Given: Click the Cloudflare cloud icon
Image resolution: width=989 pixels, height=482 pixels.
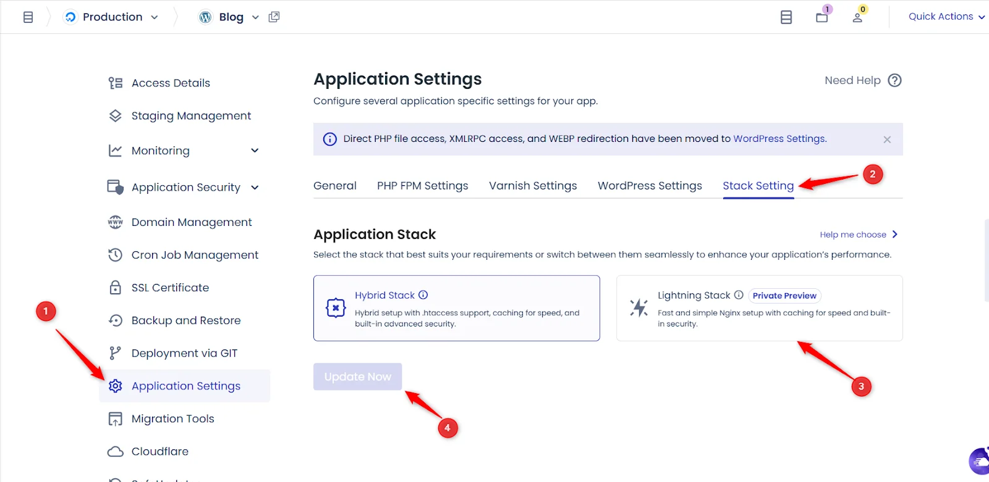Looking at the screenshot, I should 116,452.
